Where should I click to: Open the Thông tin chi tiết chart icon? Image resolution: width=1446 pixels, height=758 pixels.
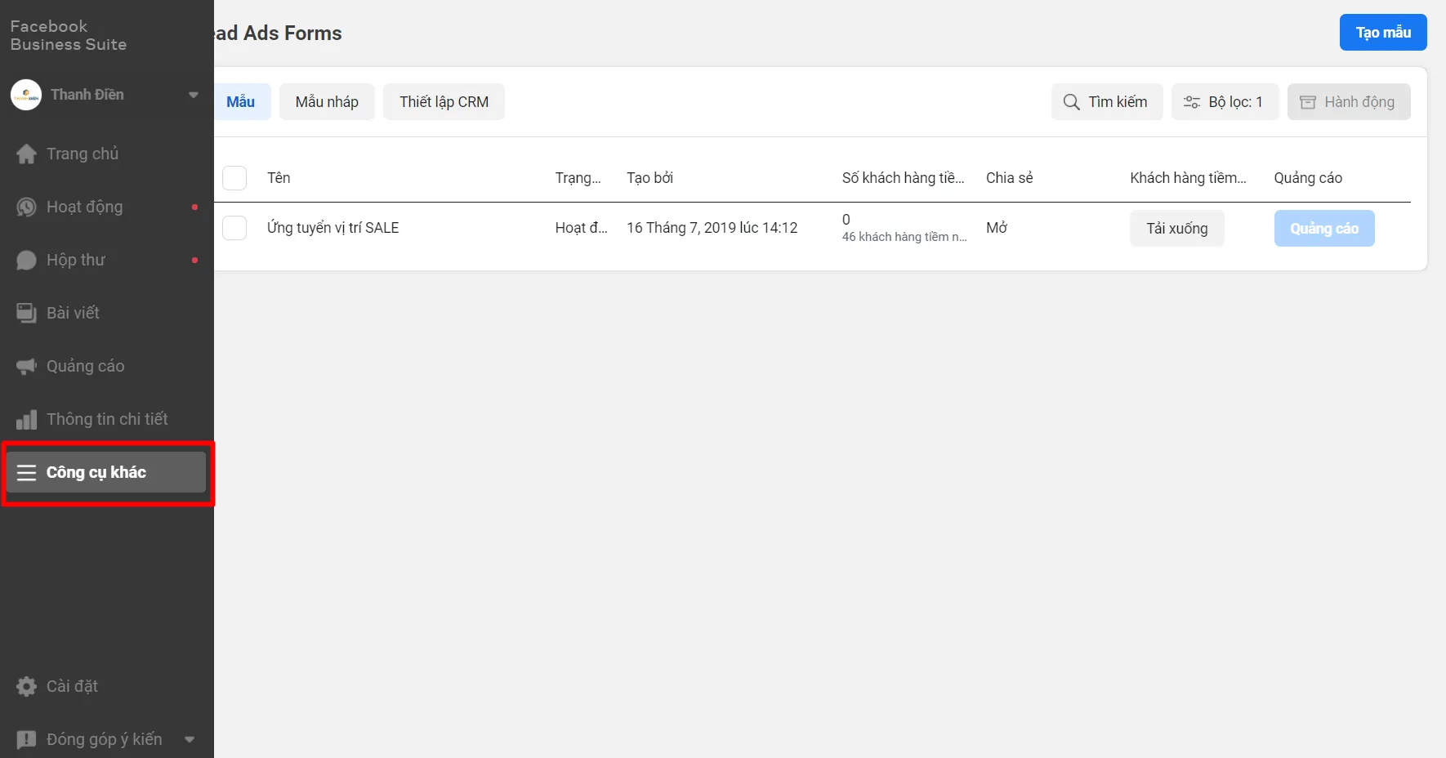click(x=26, y=420)
